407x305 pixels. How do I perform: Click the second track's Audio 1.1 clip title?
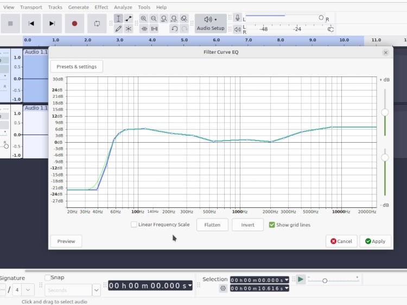tap(36, 108)
